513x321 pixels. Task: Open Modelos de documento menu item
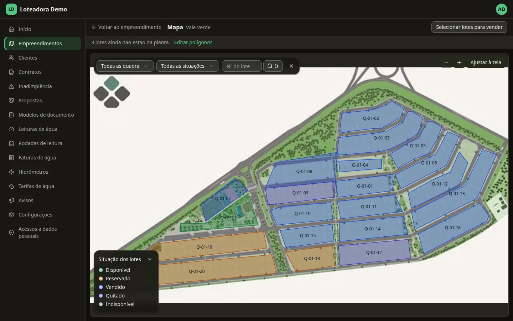pyautogui.click(x=43, y=115)
